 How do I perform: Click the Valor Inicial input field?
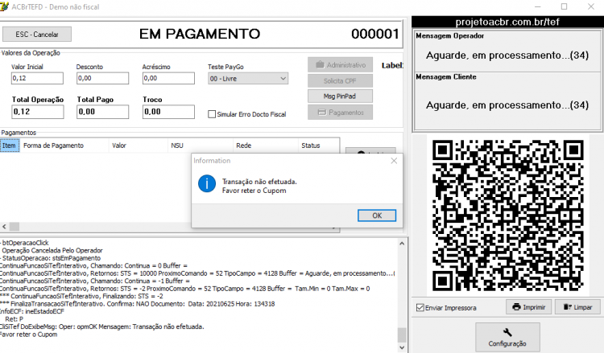(x=37, y=78)
